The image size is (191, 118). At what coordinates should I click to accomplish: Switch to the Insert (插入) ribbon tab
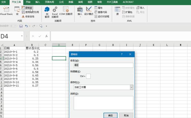click(38, 2)
